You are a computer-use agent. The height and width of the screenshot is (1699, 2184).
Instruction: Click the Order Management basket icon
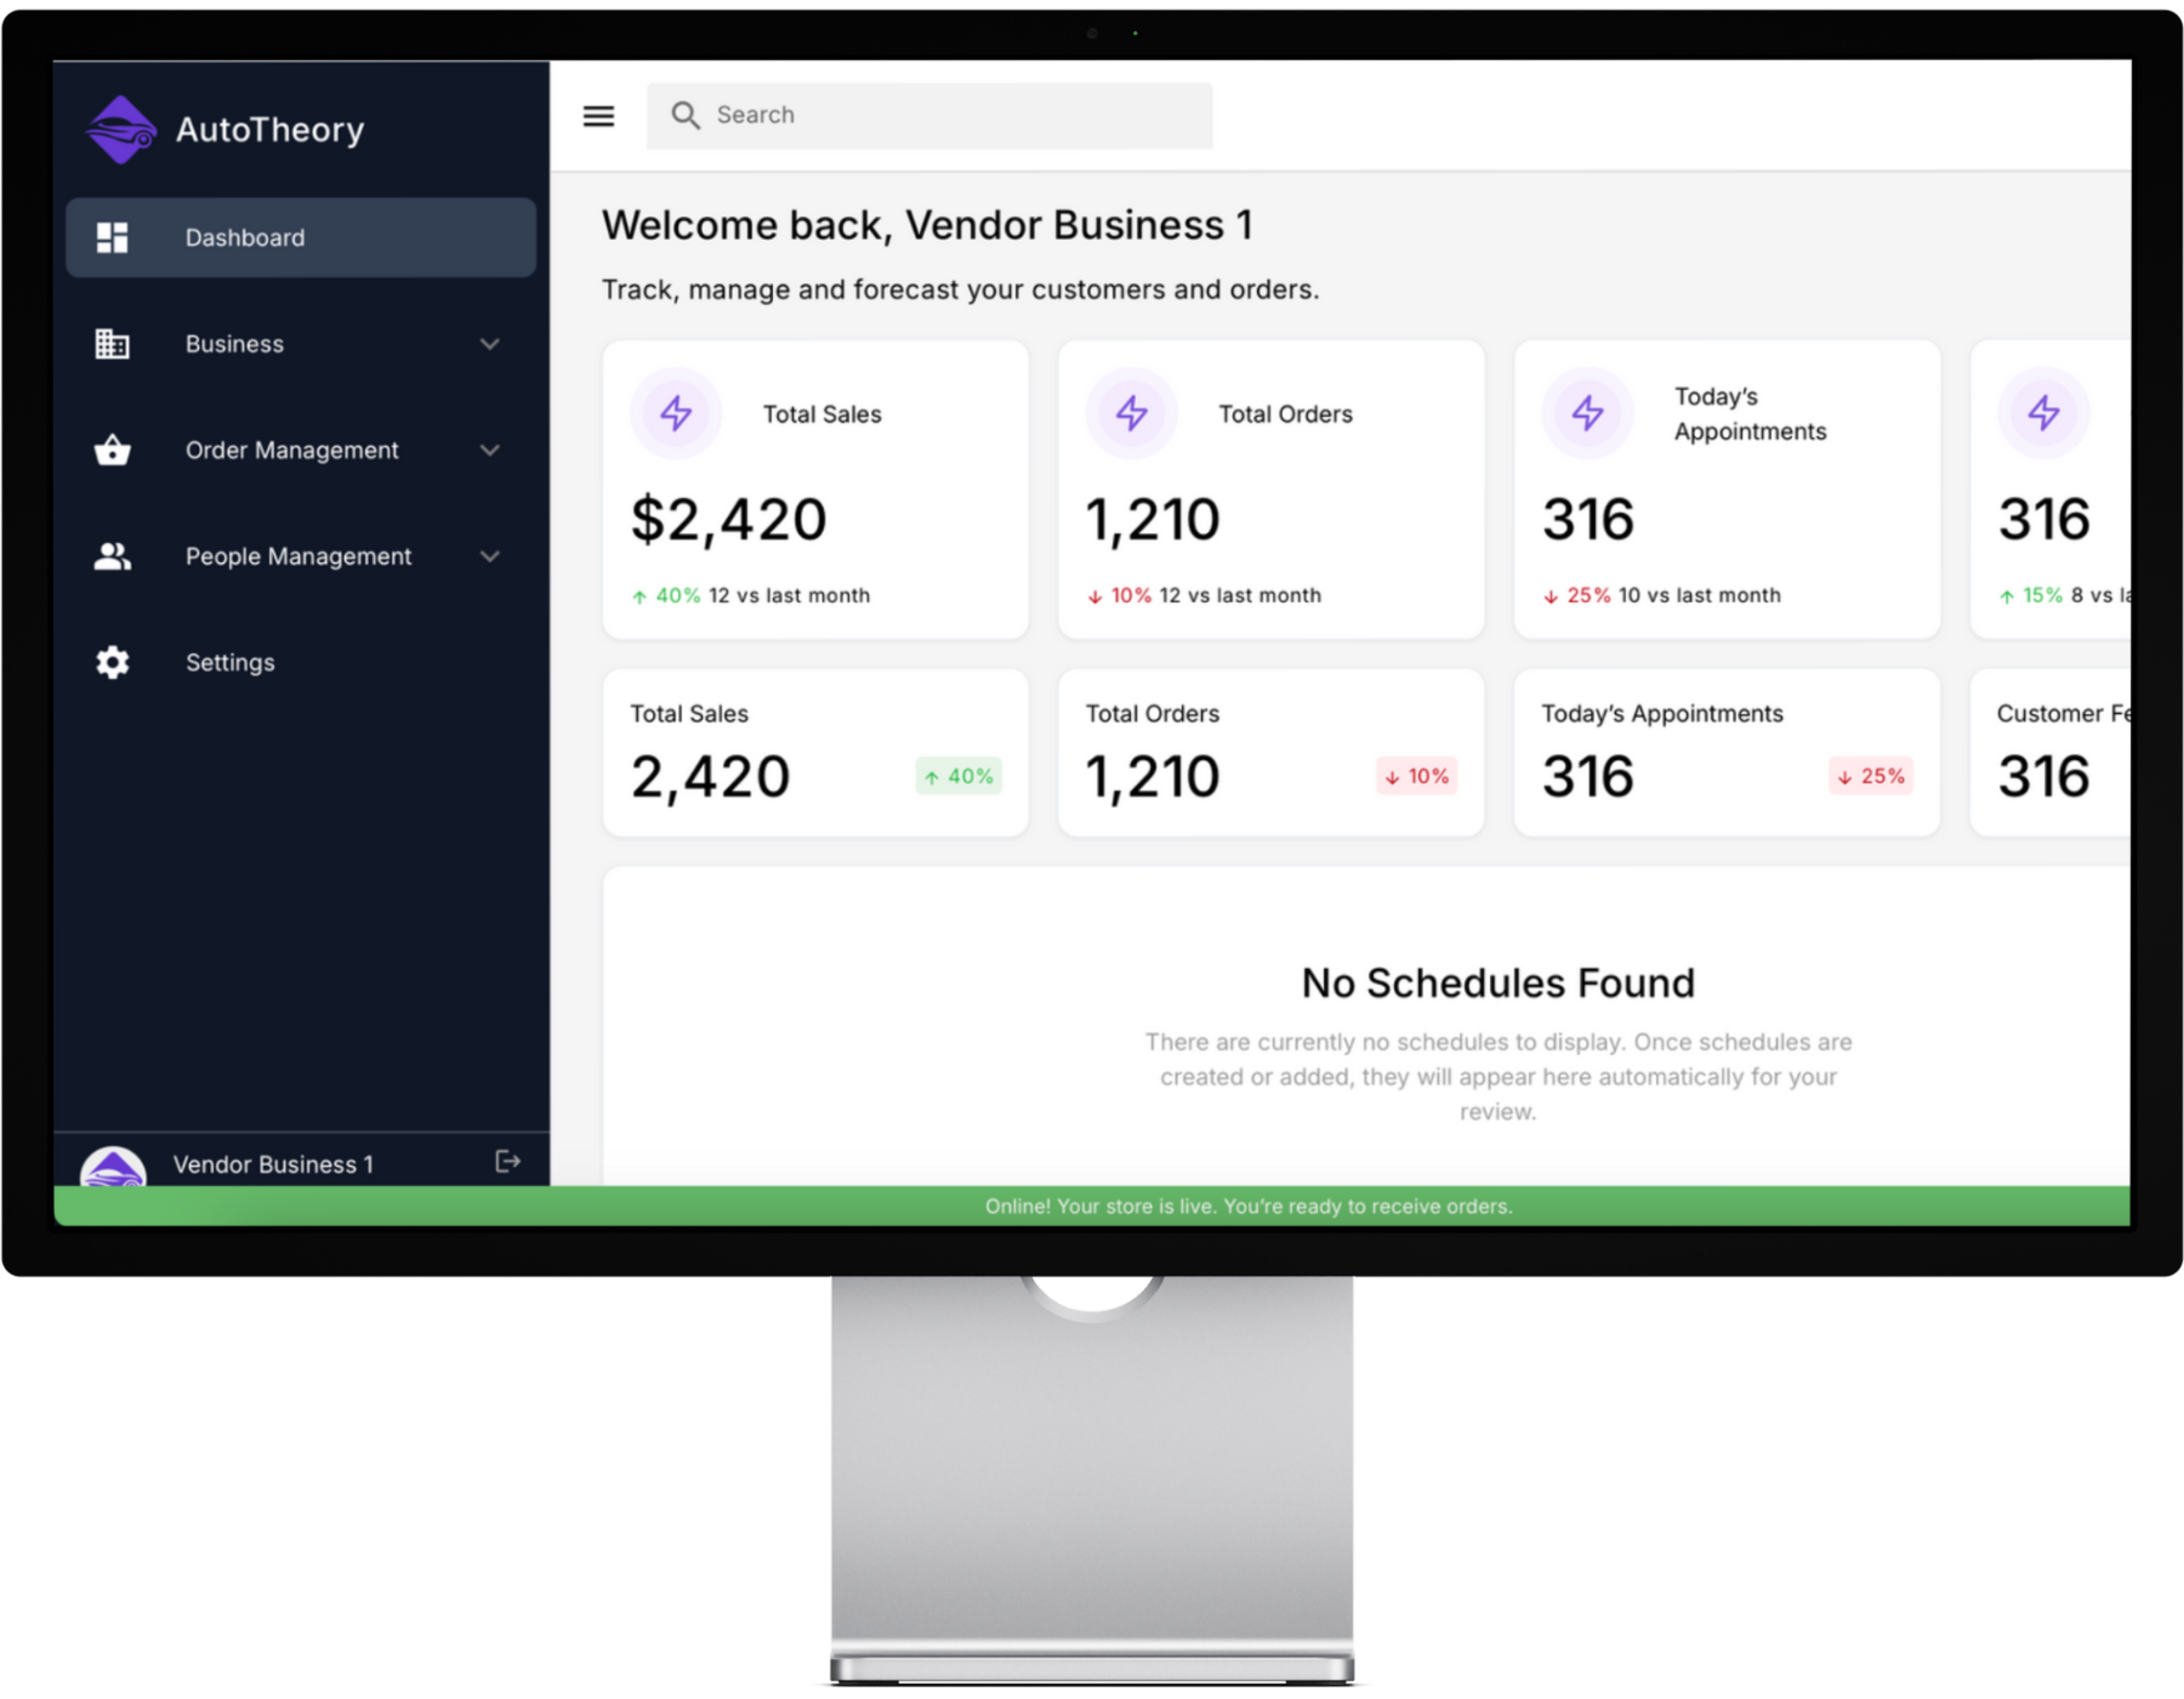[113, 451]
